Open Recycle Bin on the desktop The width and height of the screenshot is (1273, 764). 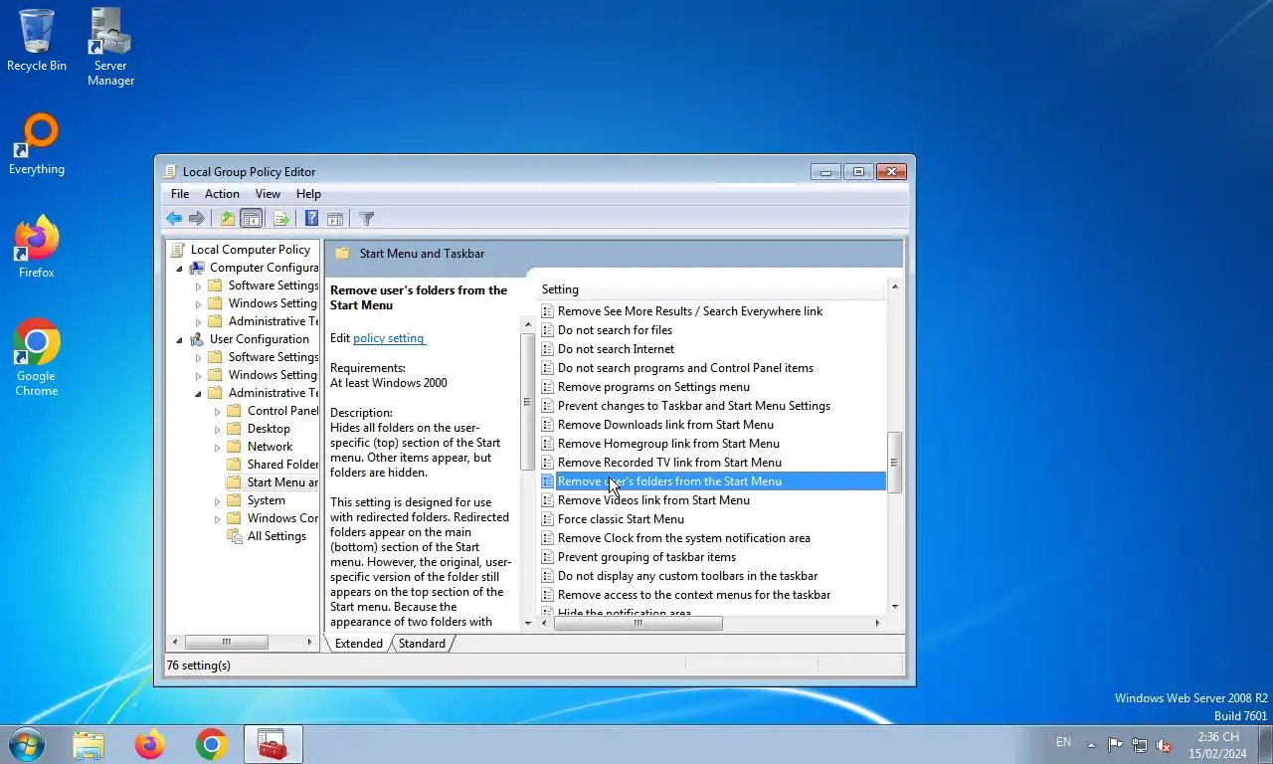pos(37,40)
